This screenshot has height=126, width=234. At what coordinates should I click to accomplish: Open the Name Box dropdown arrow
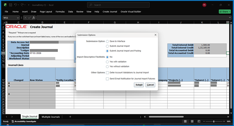pos(18,18)
